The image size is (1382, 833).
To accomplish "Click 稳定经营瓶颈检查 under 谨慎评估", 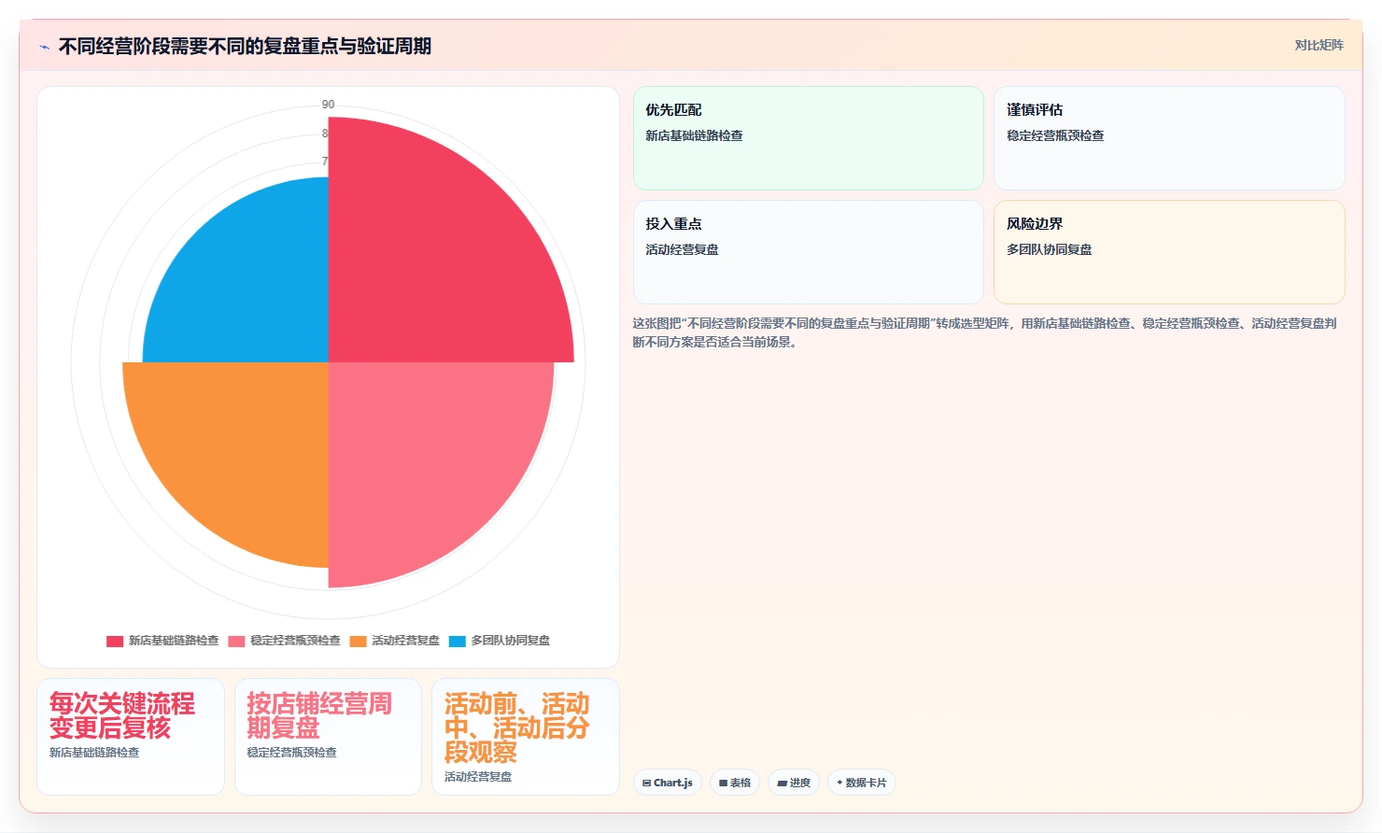I will click(1055, 135).
